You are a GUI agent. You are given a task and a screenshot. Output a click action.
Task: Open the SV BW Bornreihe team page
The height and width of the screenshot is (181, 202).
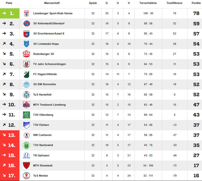[45, 84]
